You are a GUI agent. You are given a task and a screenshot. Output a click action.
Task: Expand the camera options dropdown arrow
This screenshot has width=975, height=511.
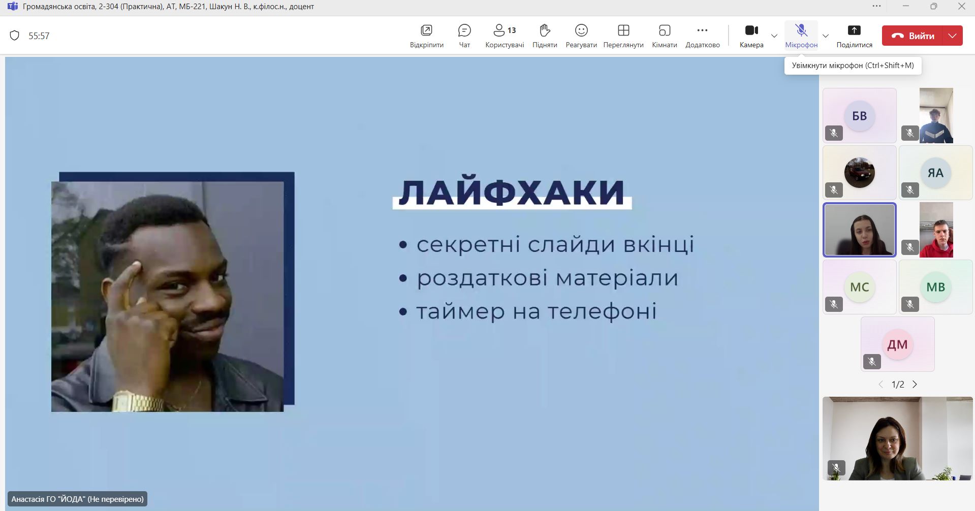pos(774,36)
